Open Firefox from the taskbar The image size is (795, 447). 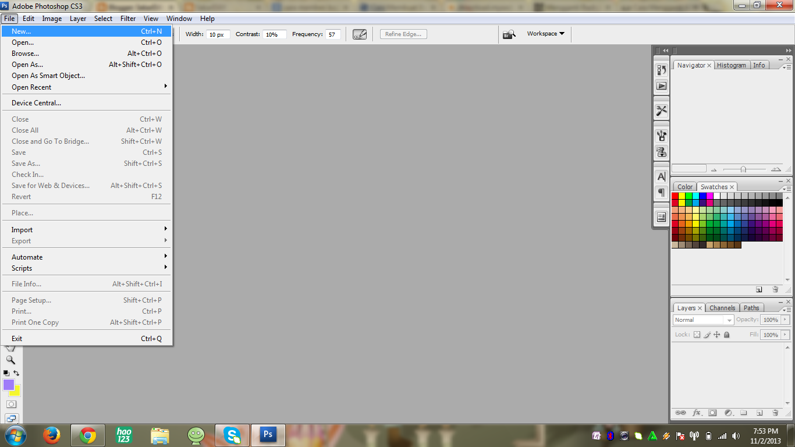[52, 435]
